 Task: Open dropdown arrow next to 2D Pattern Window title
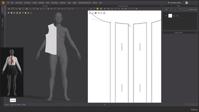coord(131,6)
